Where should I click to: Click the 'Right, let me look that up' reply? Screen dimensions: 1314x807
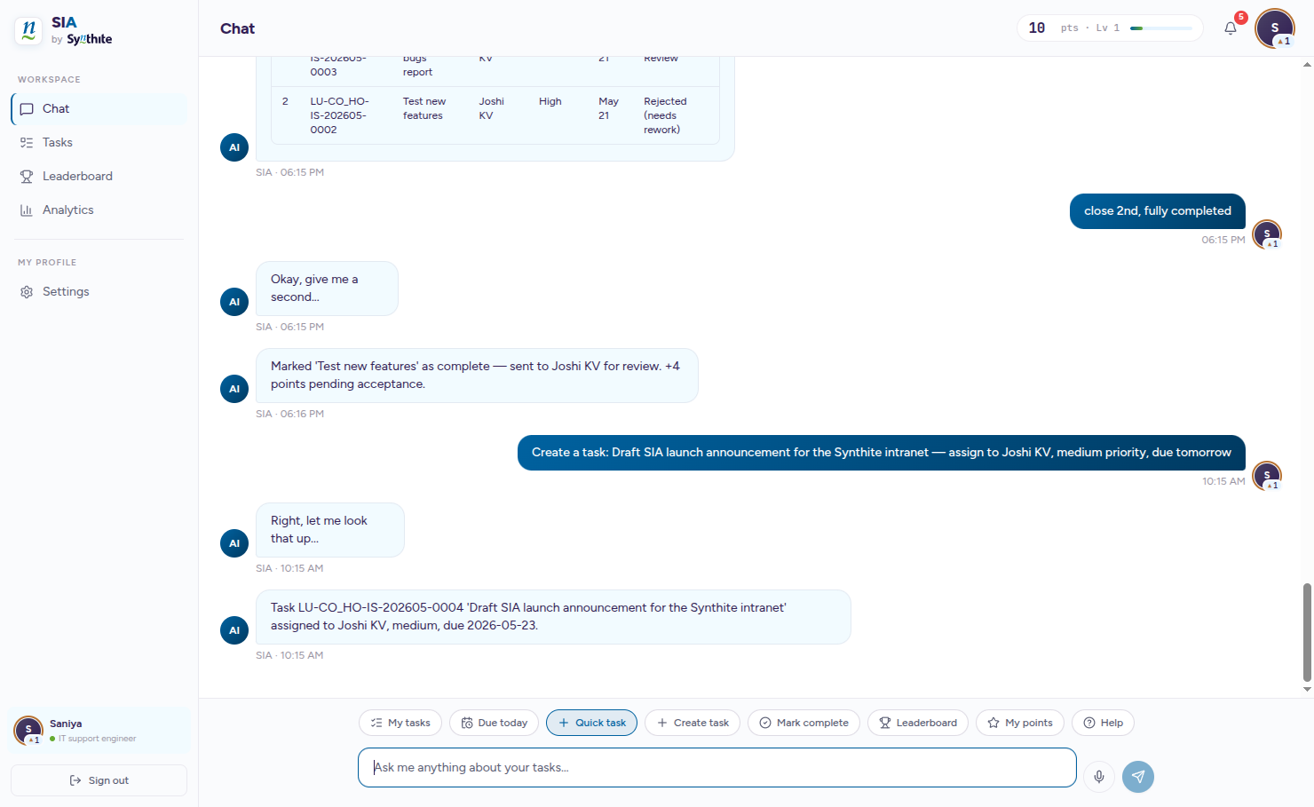tap(329, 530)
